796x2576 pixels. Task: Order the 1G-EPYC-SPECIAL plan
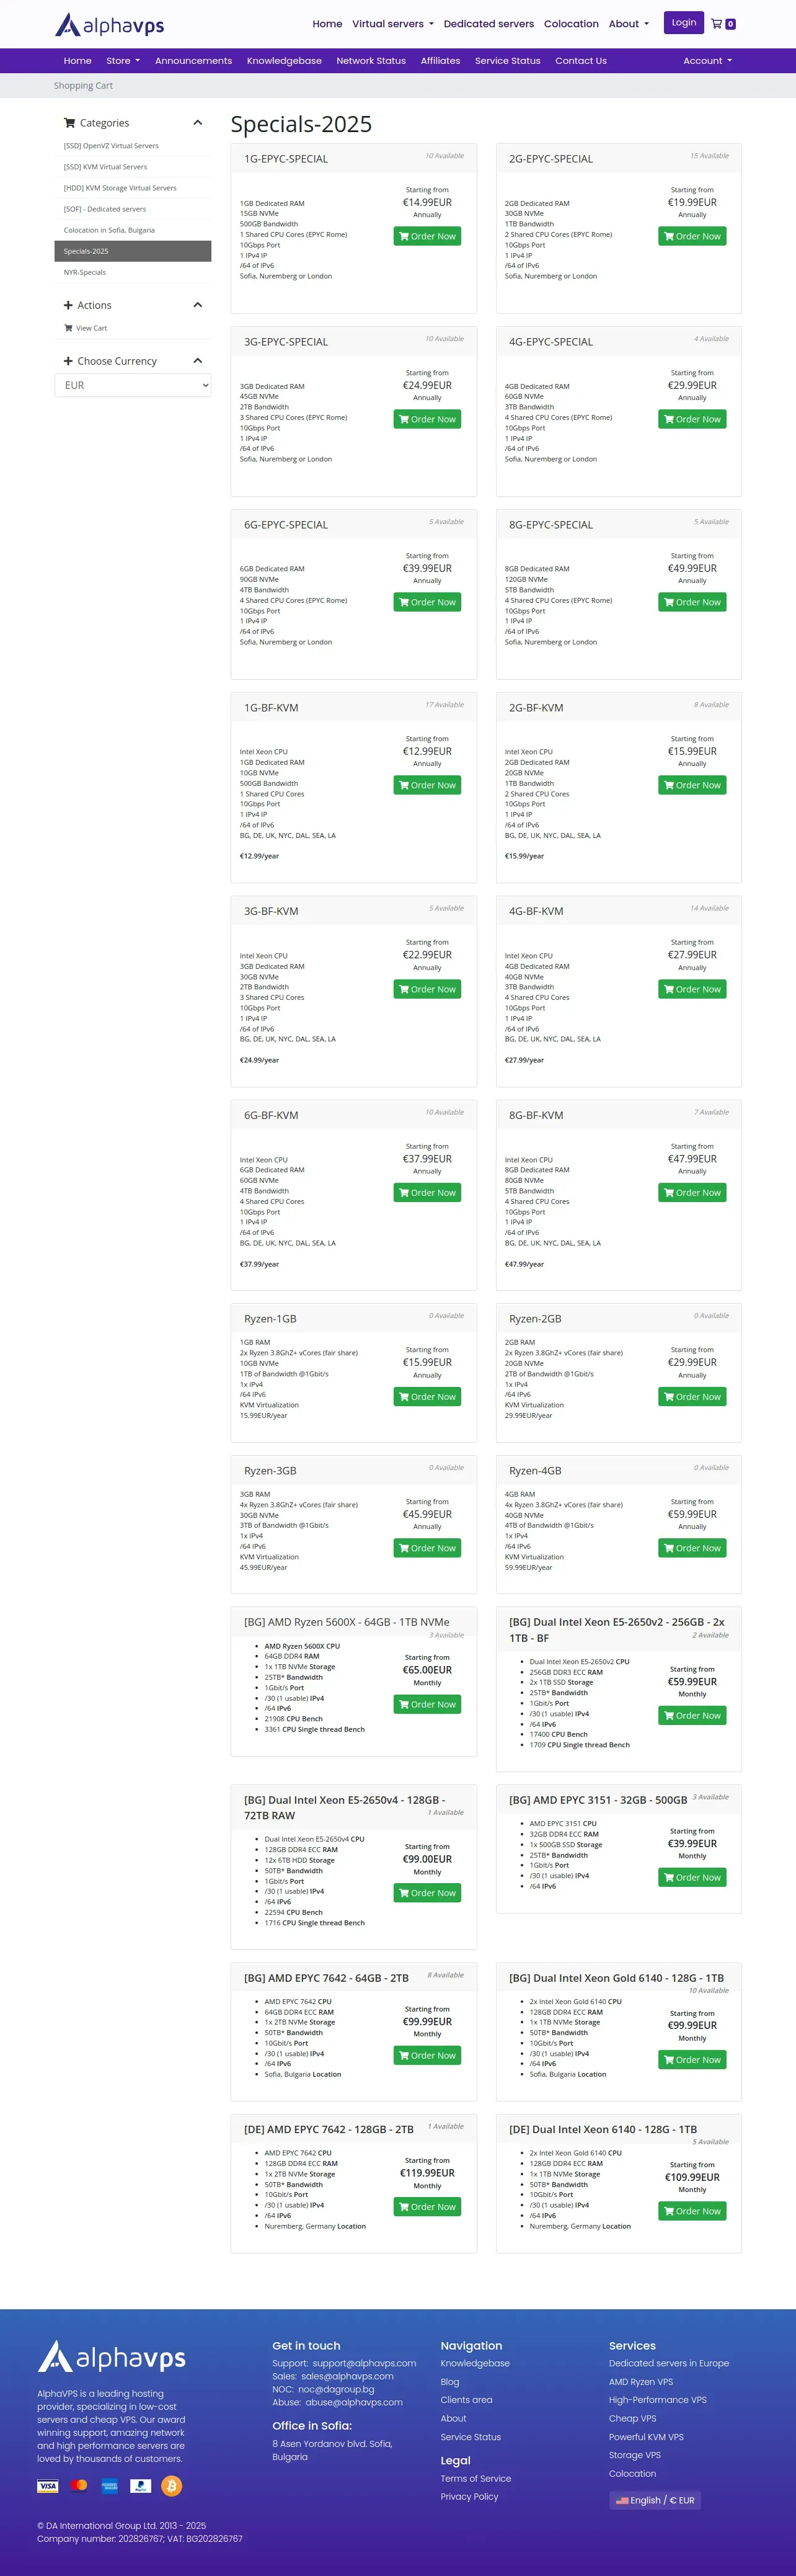tap(427, 237)
